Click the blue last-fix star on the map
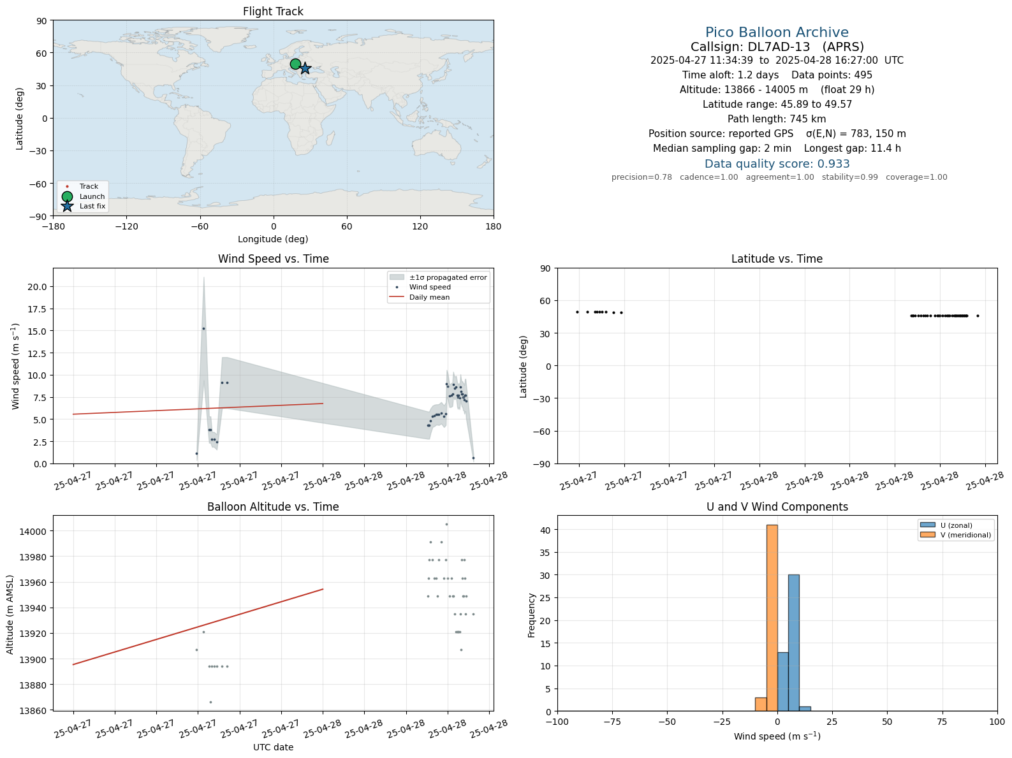This screenshot has height=758, width=1012. coord(305,68)
